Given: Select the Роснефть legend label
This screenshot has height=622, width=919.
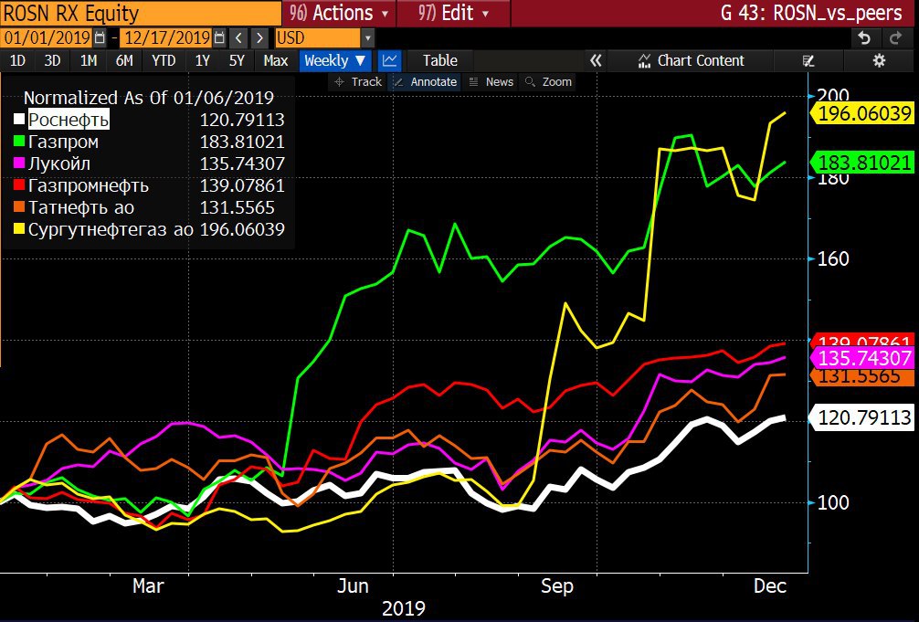Looking at the screenshot, I should pos(69,120).
